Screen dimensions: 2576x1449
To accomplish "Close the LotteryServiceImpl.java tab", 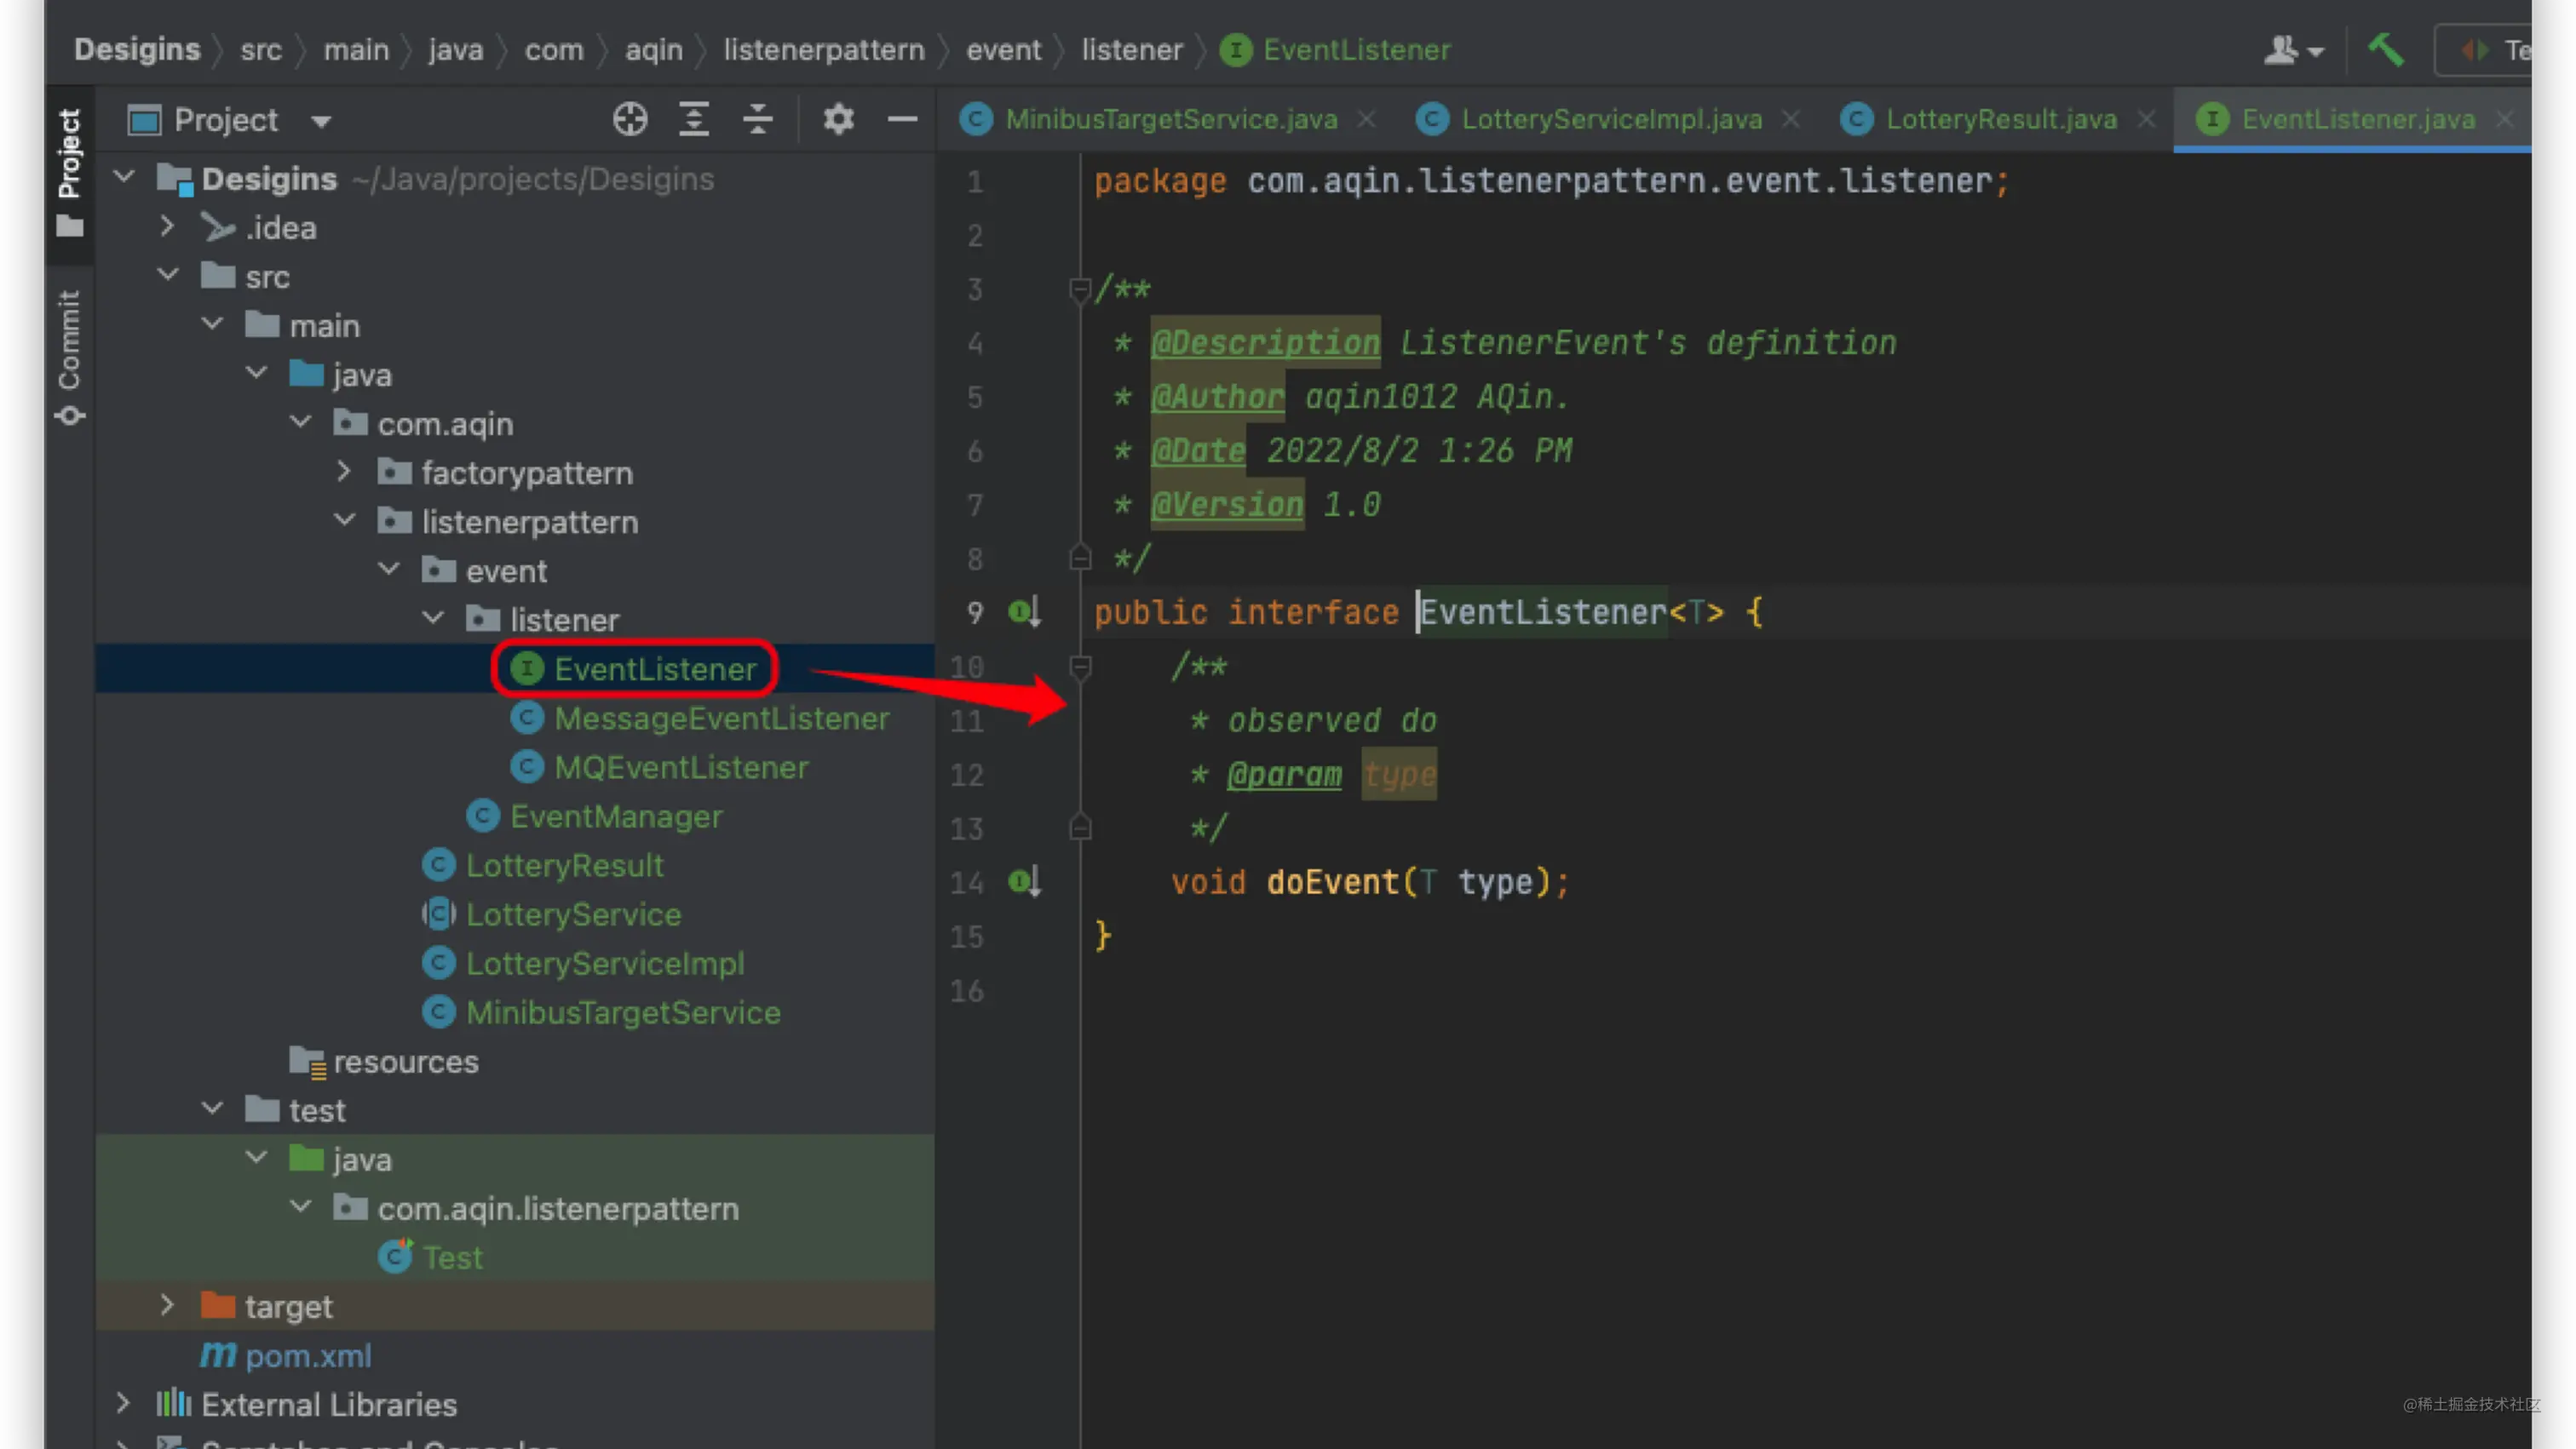I will click(1791, 120).
